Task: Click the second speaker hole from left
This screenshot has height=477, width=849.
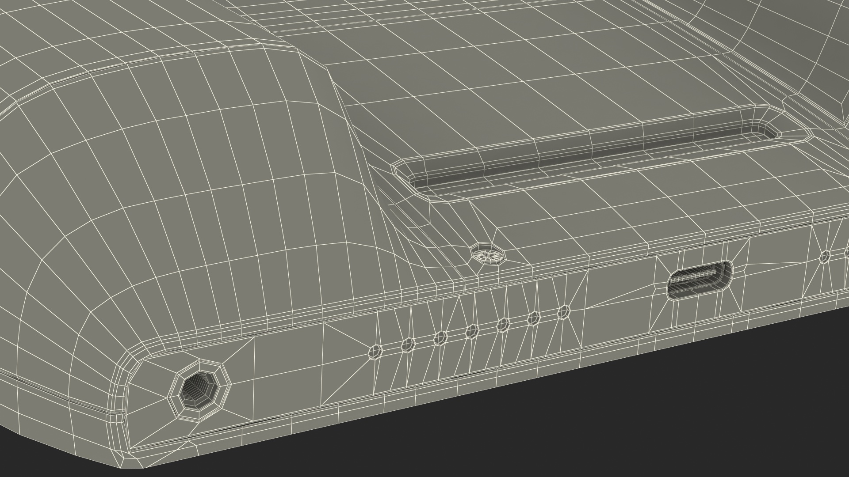Action: click(407, 345)
